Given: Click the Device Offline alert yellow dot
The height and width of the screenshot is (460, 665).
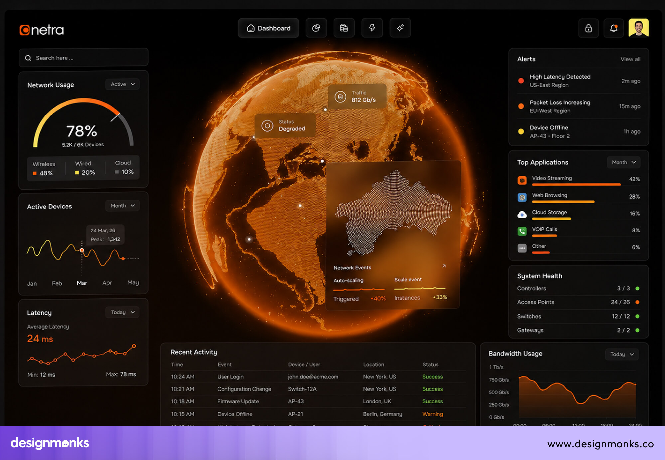Looking at the screenshot, I should (x=521, y=131).
